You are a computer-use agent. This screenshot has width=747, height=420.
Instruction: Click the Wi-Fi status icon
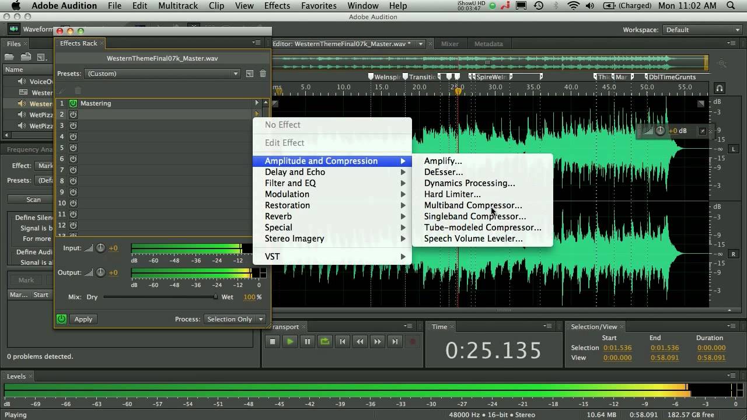[x=574, y=6]
